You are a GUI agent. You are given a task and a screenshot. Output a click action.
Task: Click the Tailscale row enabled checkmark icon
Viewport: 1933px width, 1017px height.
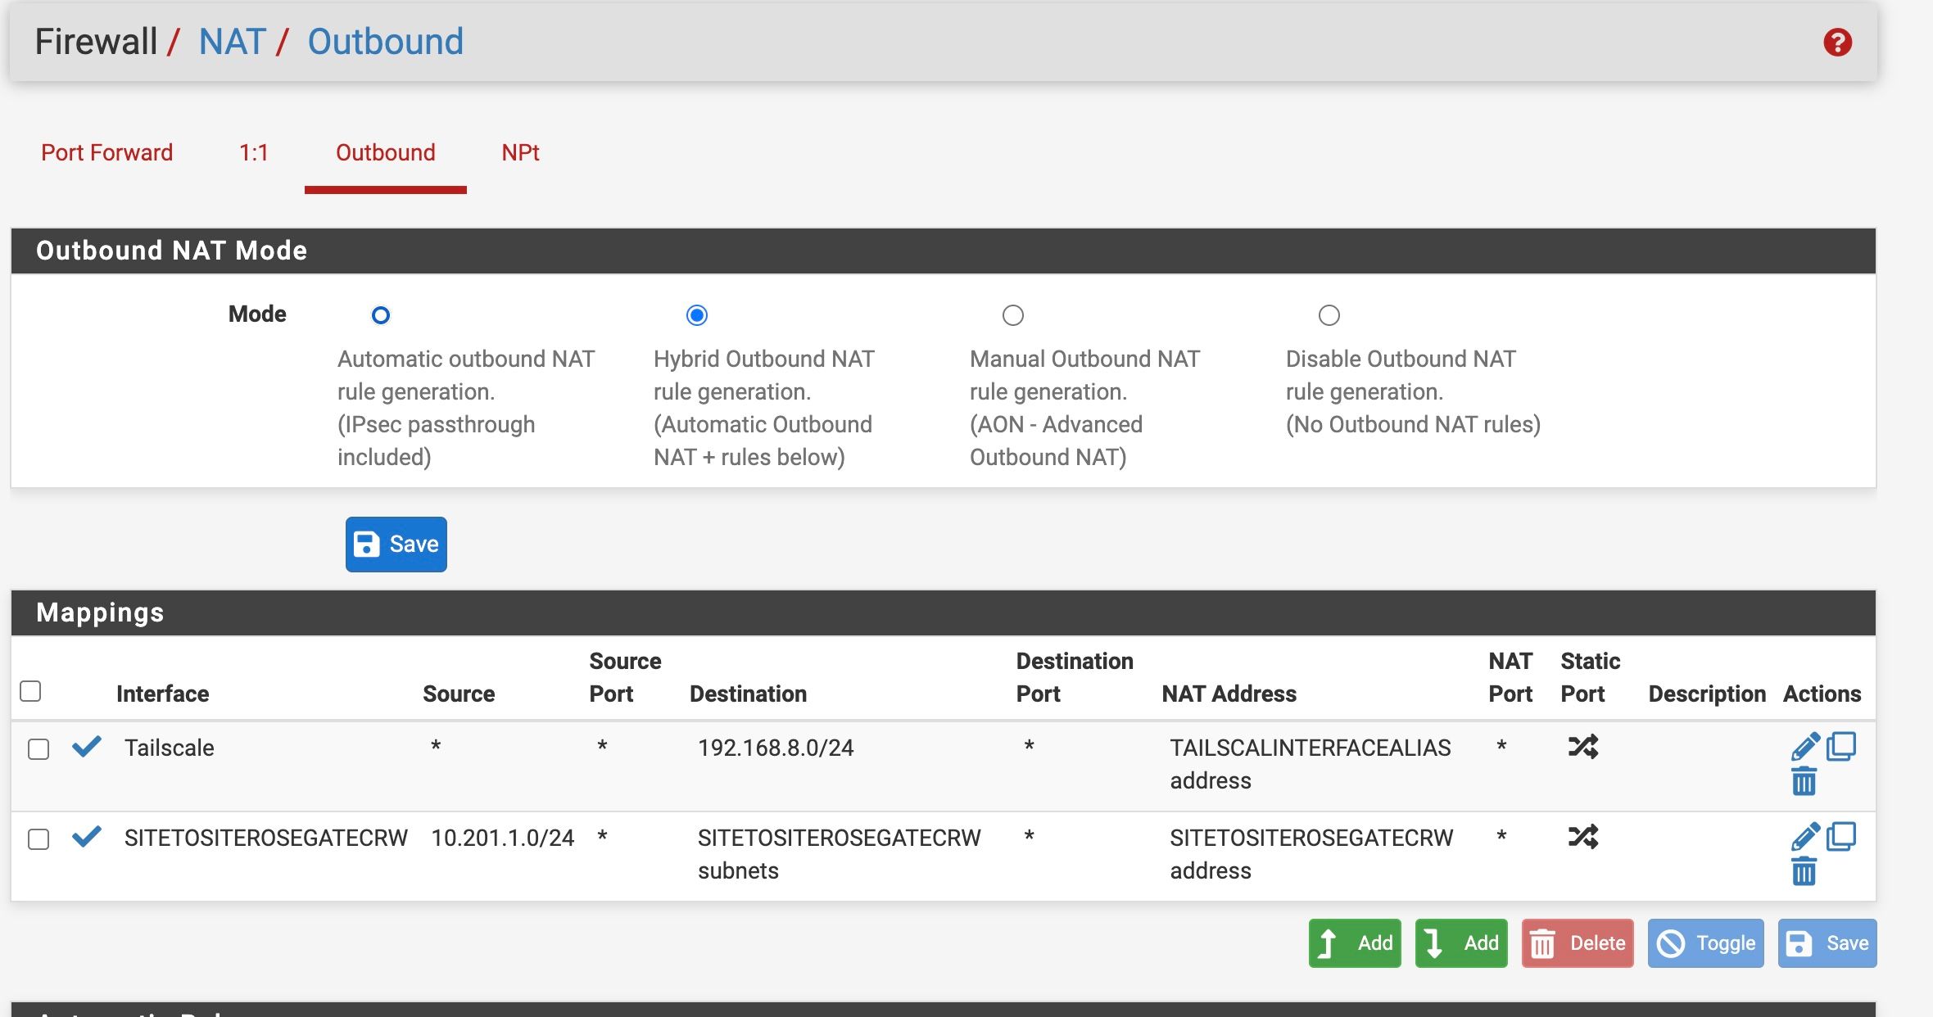coord(86,747)
